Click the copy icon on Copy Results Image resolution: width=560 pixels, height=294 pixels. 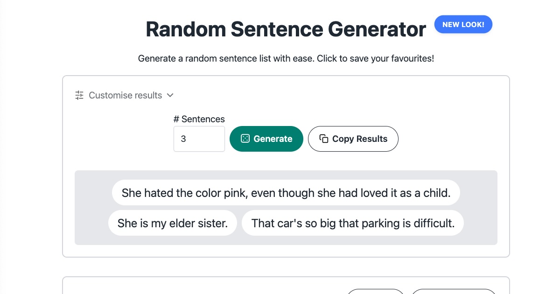click(323, 139)
